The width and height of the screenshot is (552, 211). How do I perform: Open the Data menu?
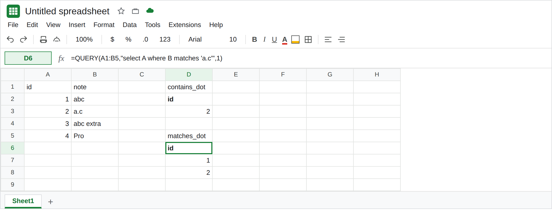(130, 25)
